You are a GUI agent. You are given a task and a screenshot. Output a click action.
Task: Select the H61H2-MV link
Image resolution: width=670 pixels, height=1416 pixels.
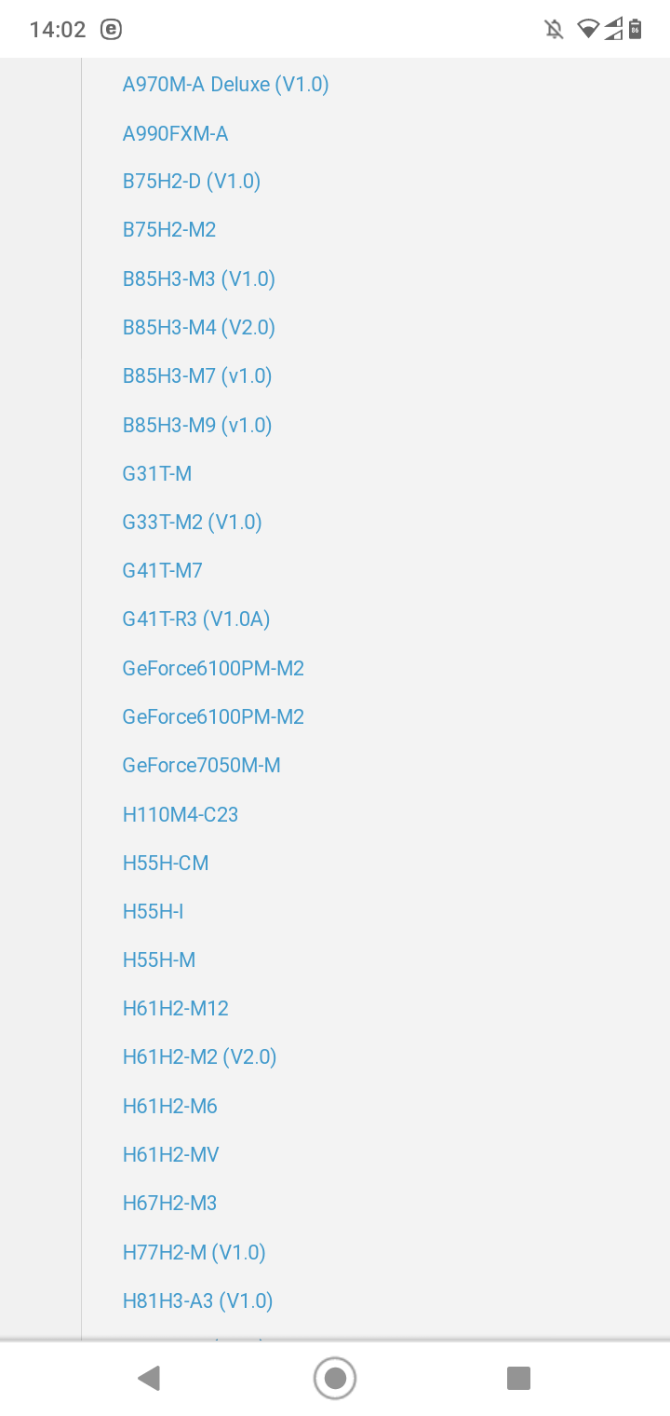coord(171,1154)
